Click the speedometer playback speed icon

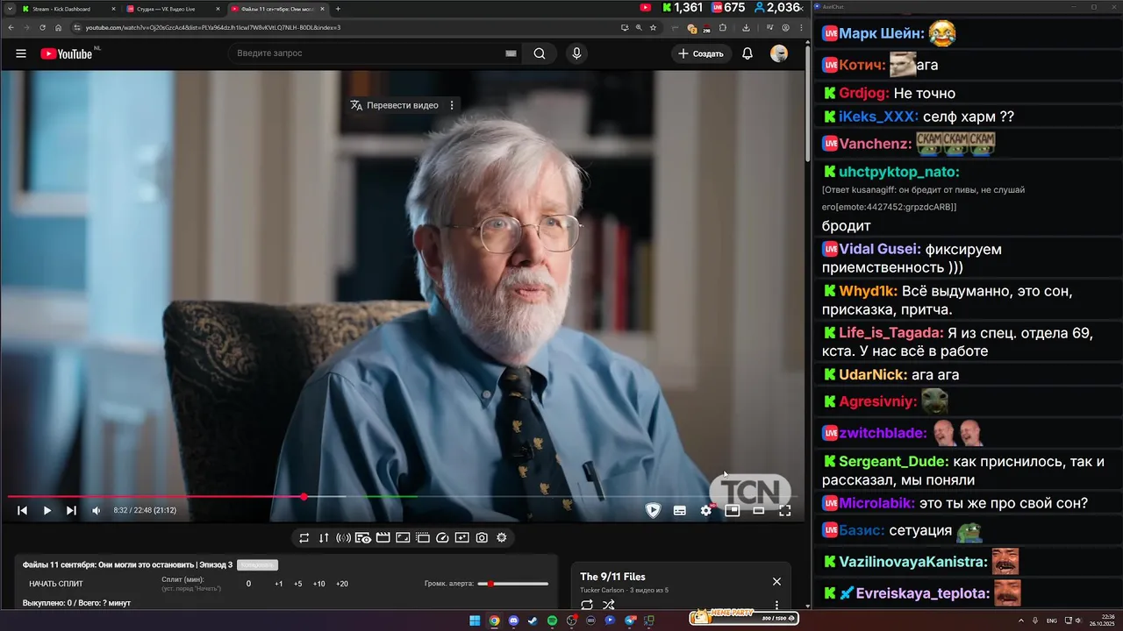point(442,538)
